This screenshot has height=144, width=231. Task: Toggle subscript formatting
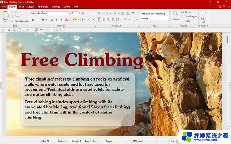(x=57, y=20)
